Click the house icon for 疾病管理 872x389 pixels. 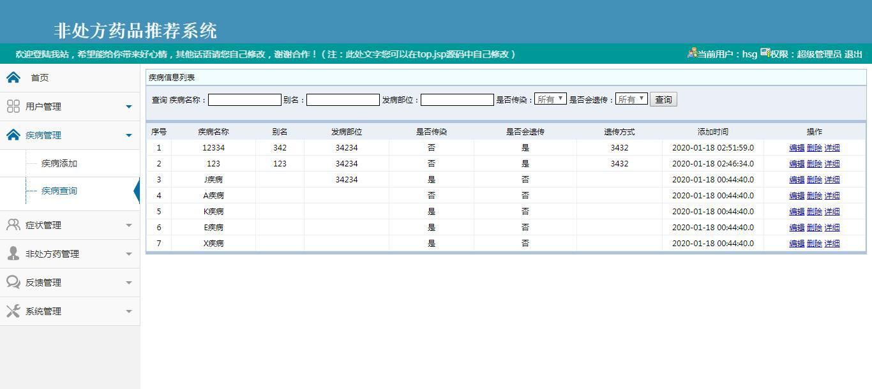13,135
